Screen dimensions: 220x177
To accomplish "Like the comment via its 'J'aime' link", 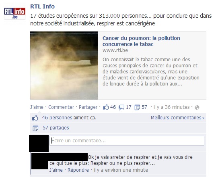I will [x=56, y=170].
